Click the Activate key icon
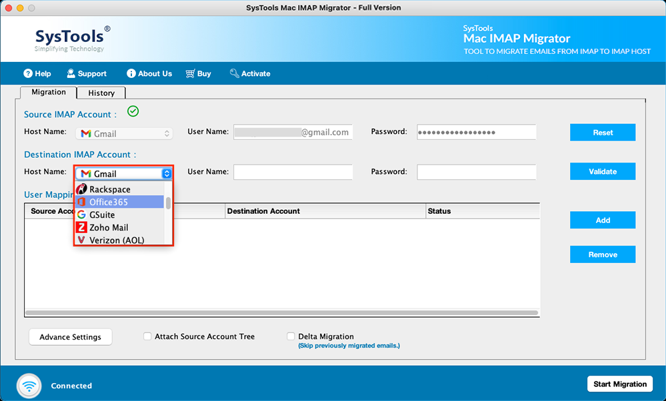This screenshot has width=666, height=401. (234, 73)
